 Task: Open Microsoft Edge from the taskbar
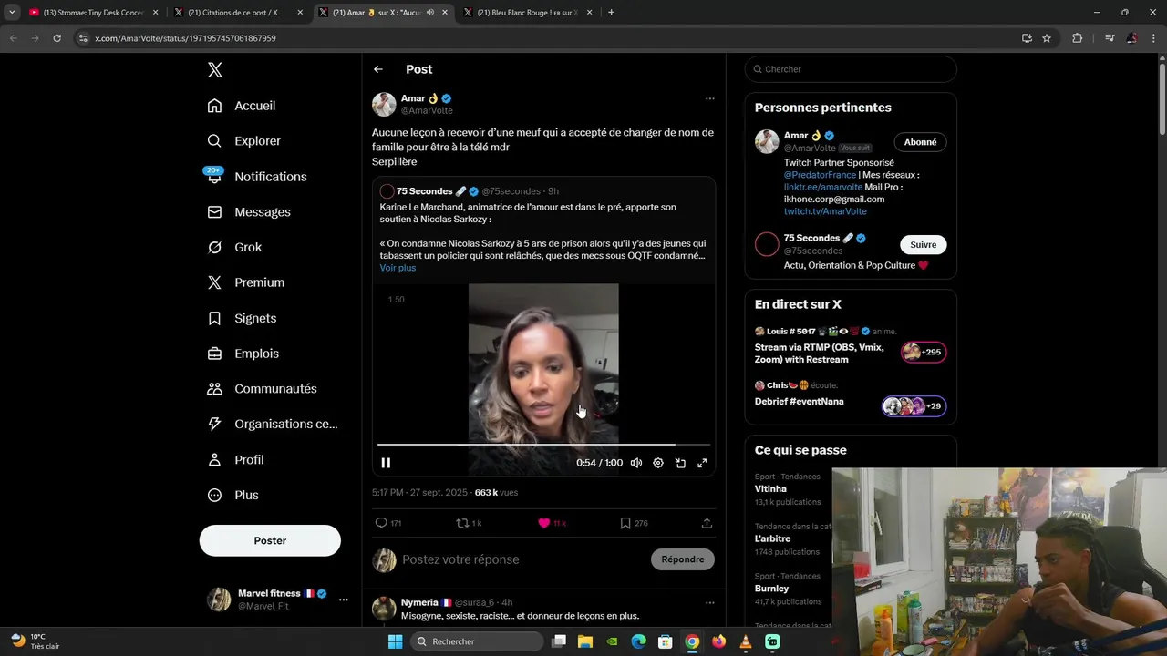pyautogui.click(x=638, y=641)
